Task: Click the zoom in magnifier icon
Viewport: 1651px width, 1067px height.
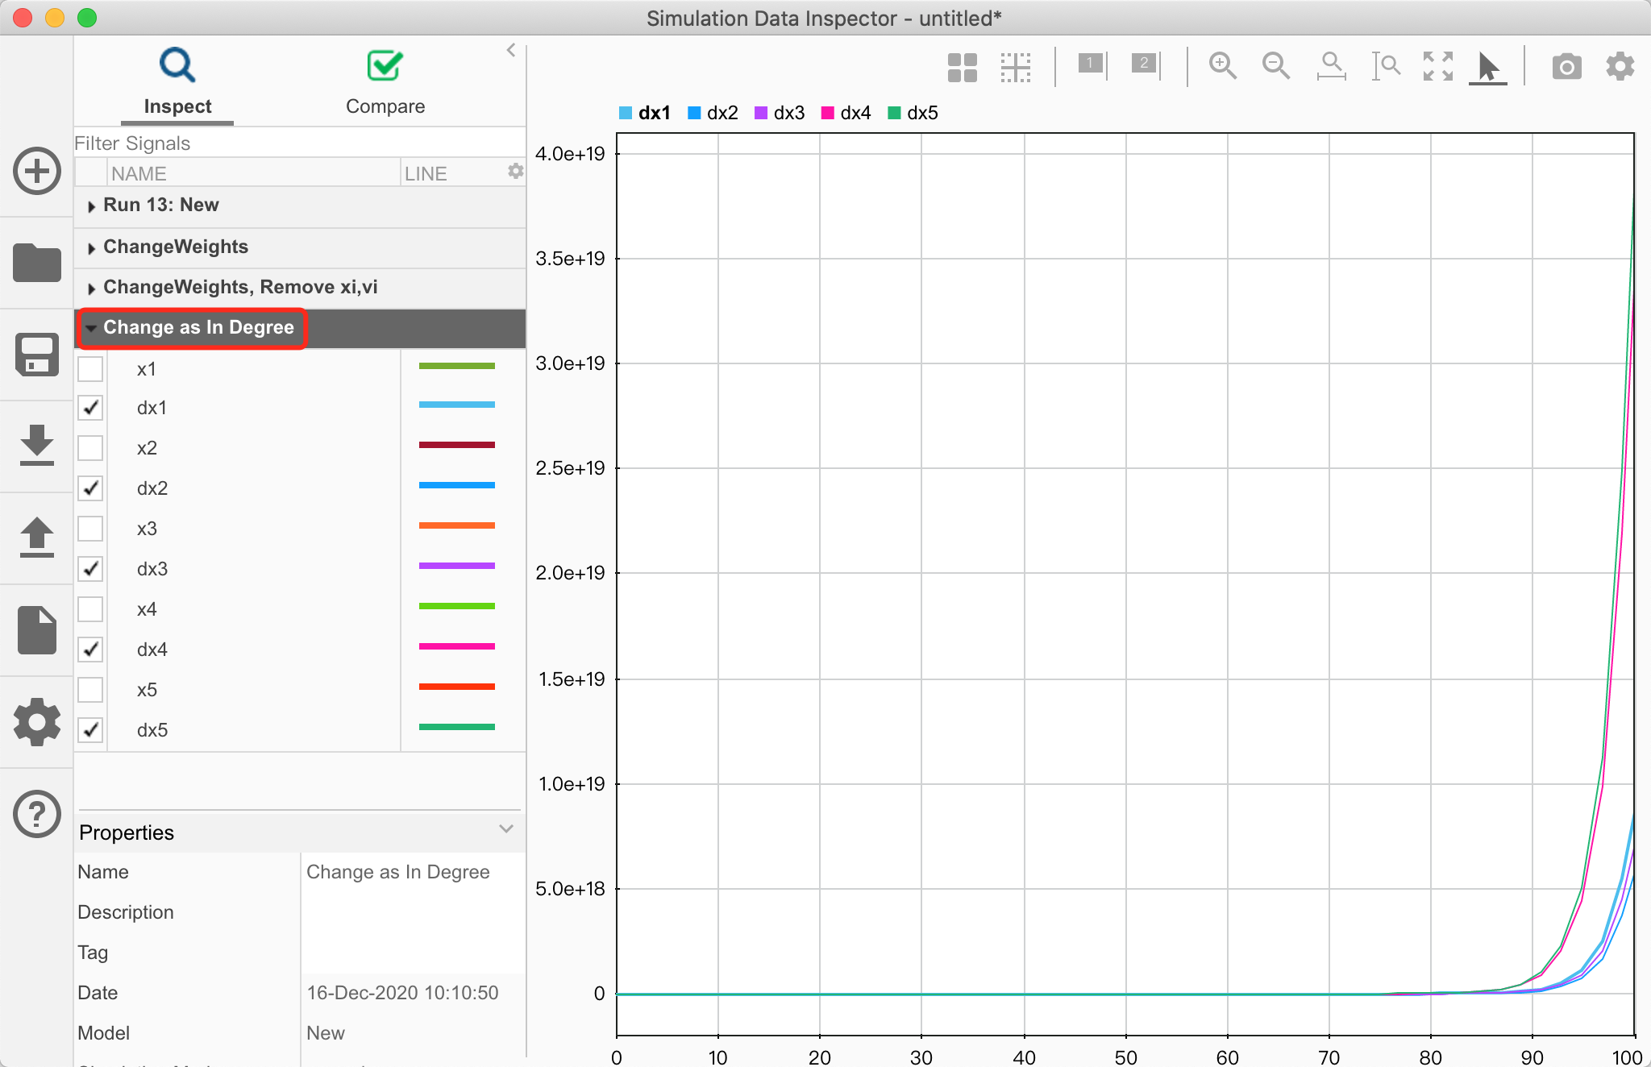Action: (x=1222, y=66)
